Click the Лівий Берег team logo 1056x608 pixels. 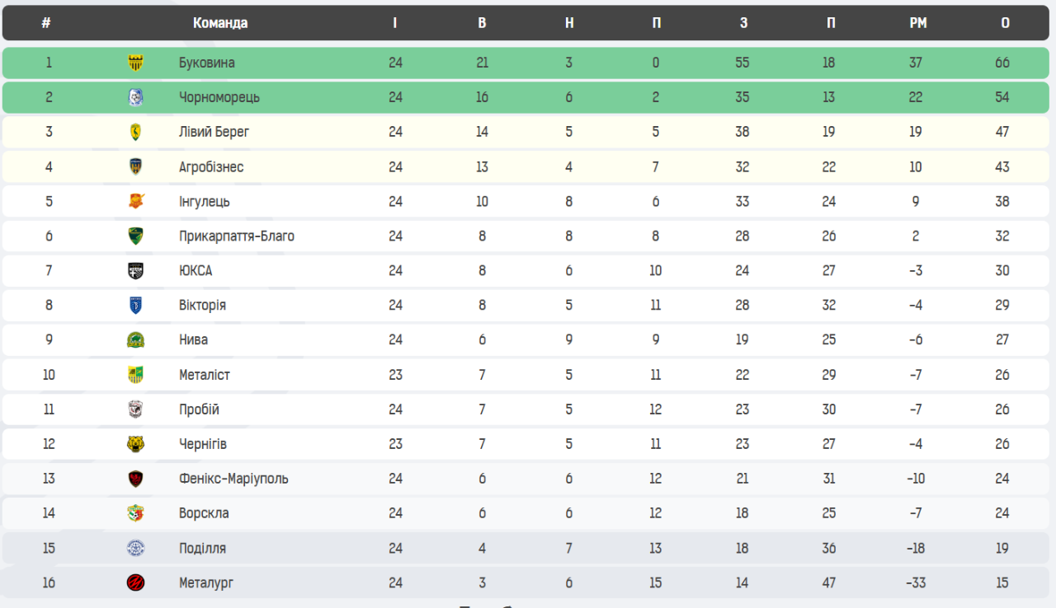[135, 132]
